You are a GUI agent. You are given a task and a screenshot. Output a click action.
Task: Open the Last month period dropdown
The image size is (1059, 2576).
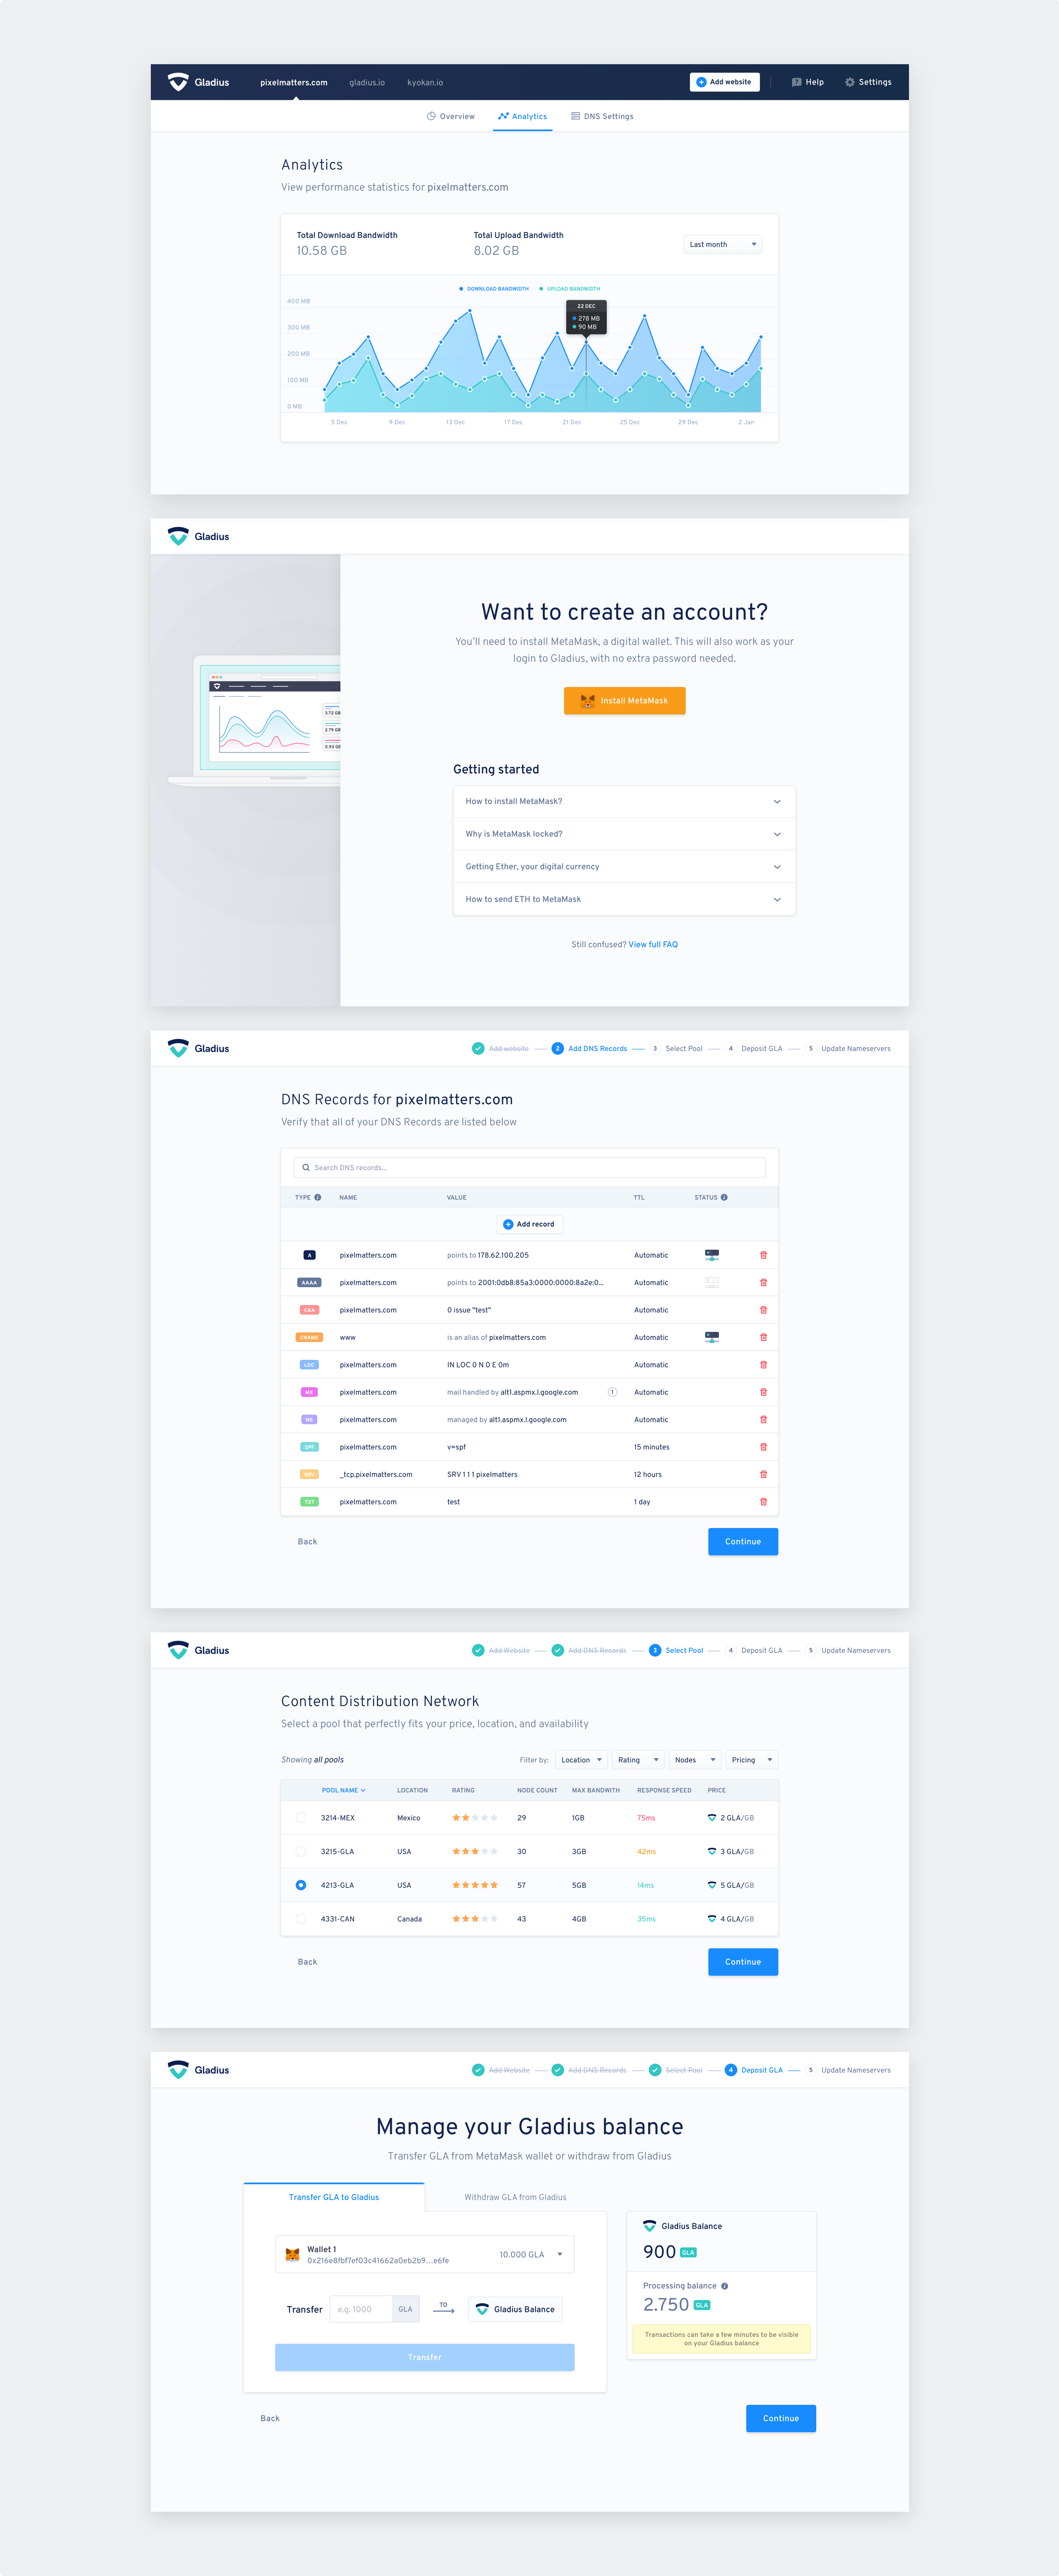(722, 244)
